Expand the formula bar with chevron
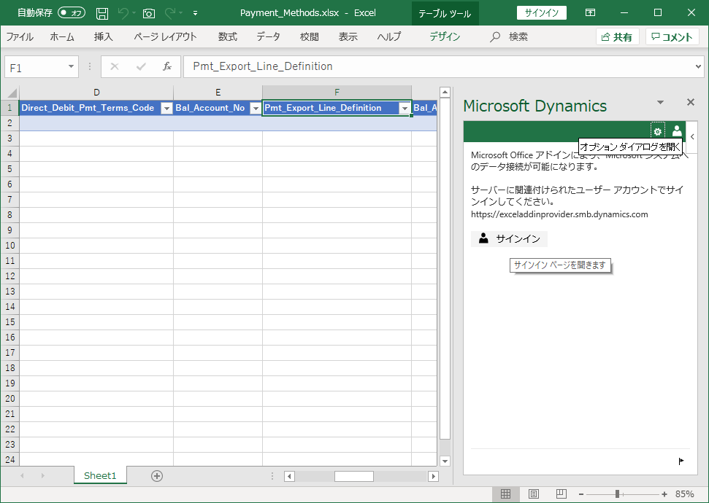 (x=698, y=67)
